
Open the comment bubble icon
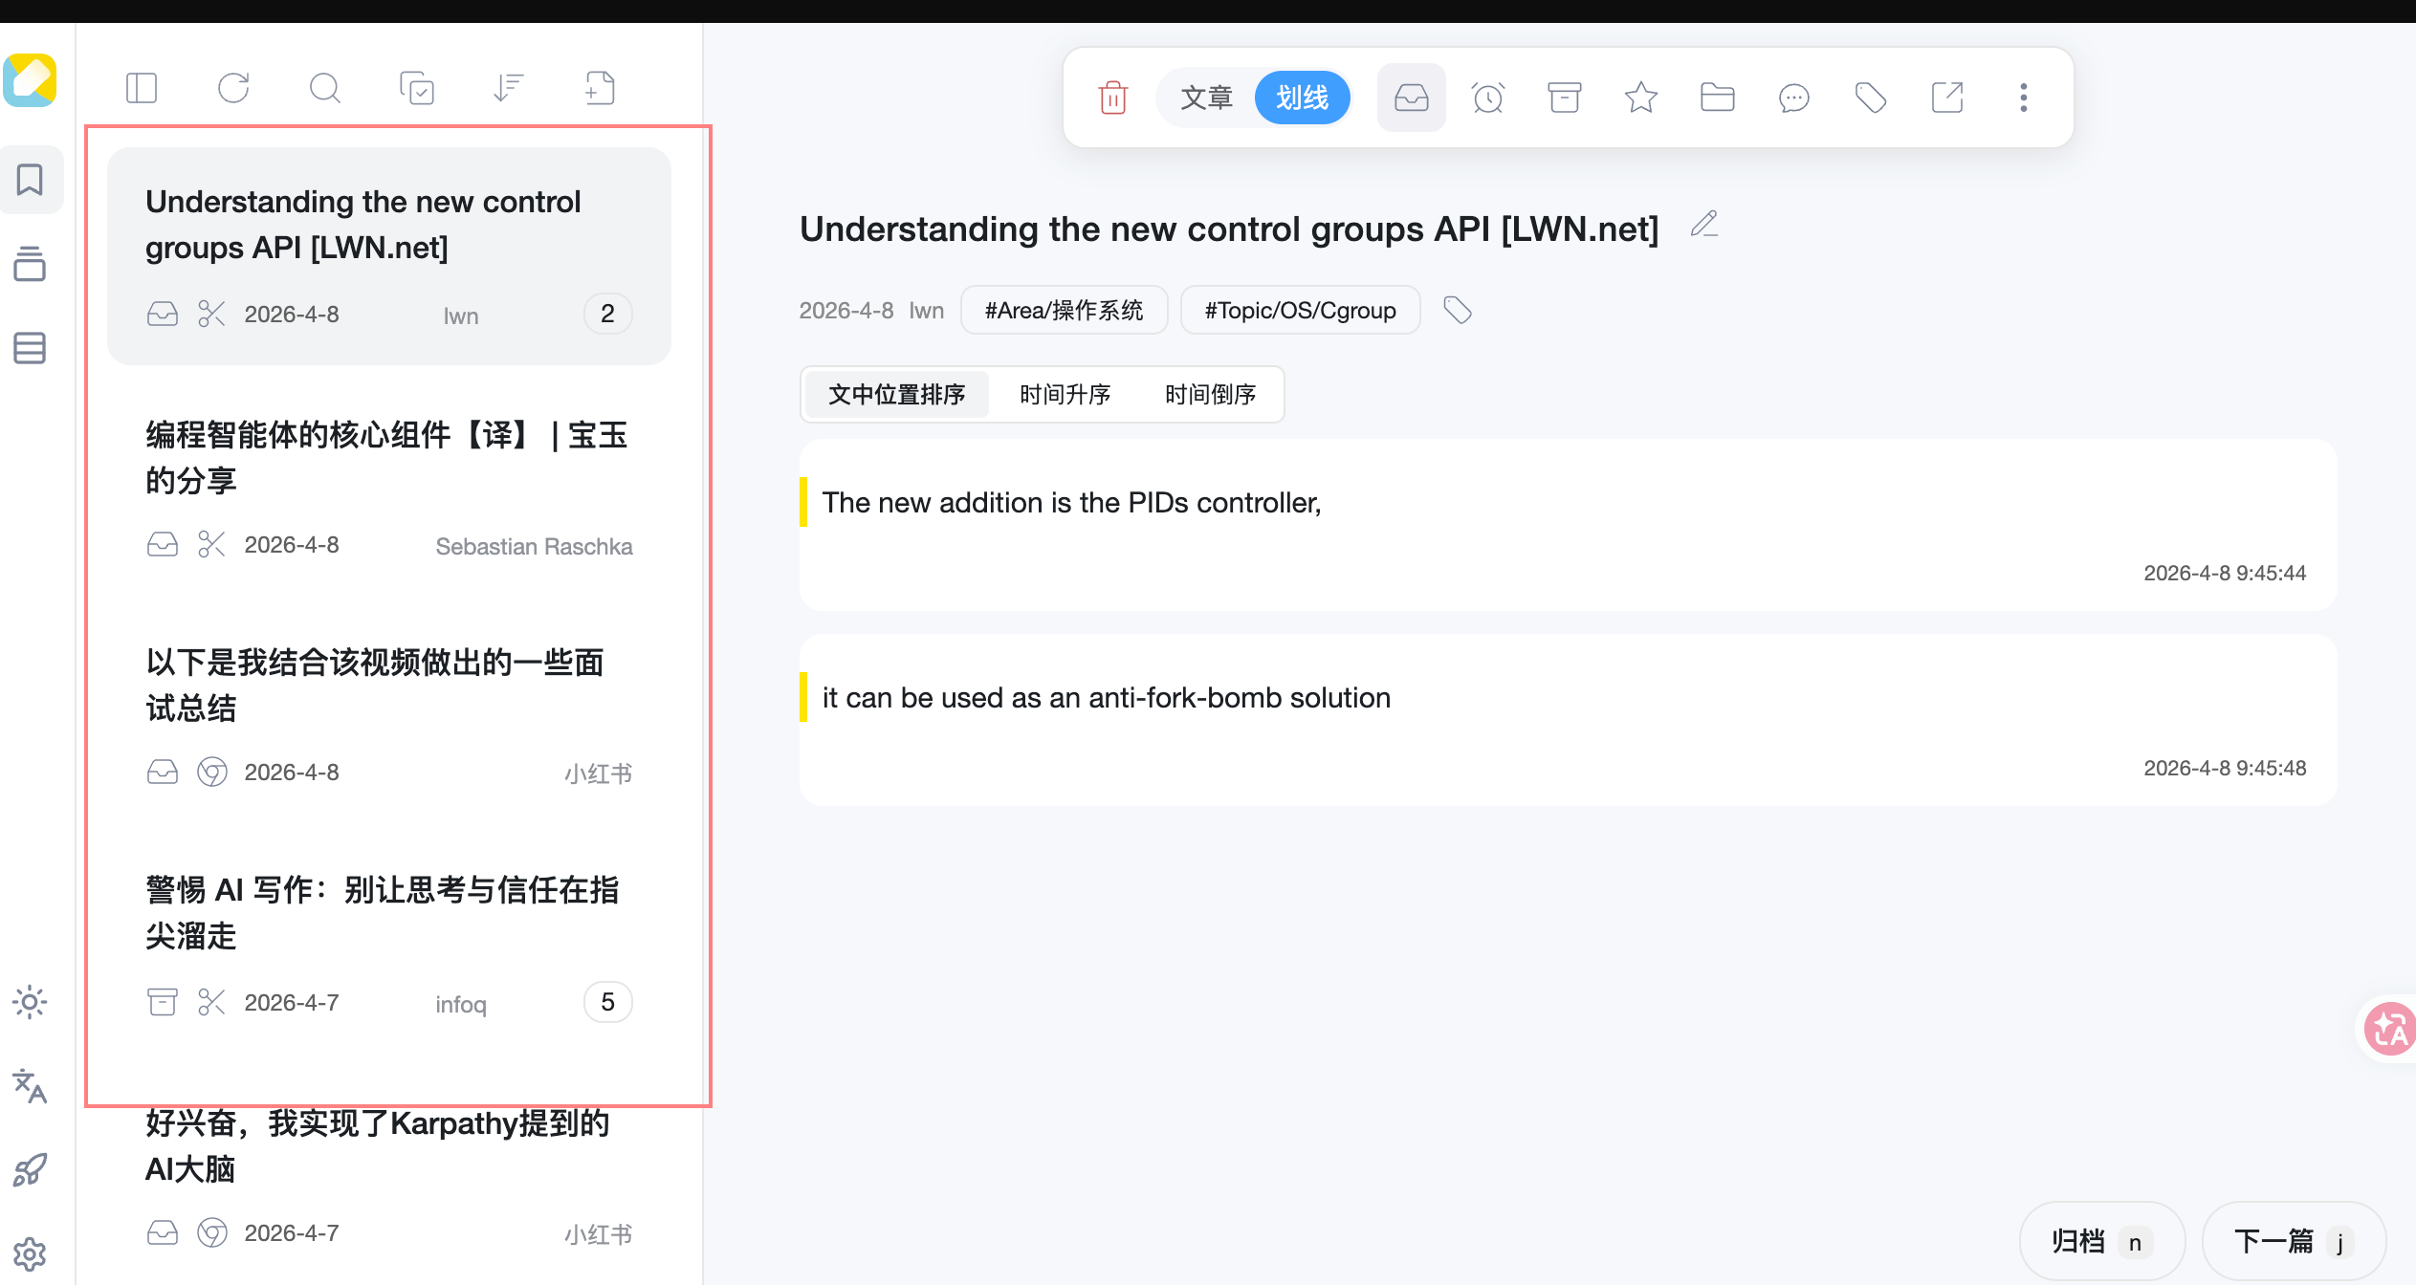pyautogui.click(x=1793, y=98)
